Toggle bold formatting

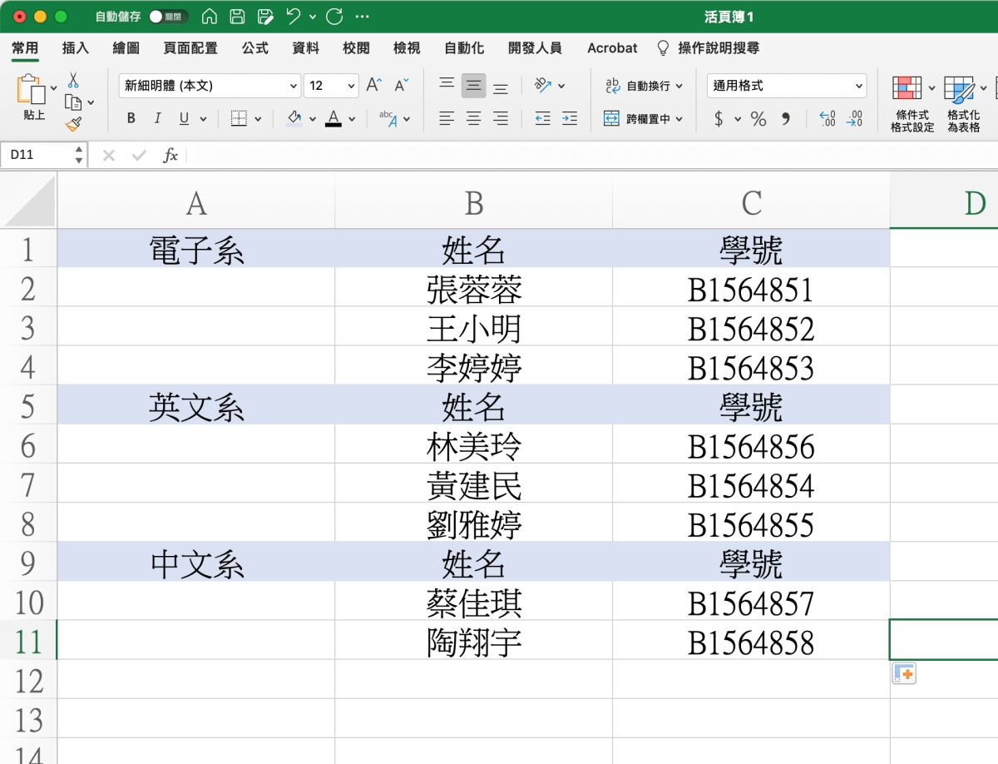pyautogui.click(x=131, y=119)
